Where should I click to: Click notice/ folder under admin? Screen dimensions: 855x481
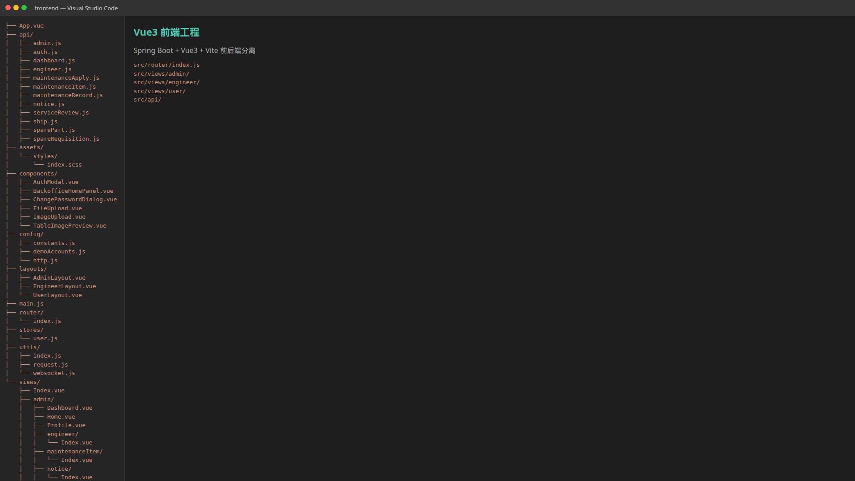[x=59, y=469]
